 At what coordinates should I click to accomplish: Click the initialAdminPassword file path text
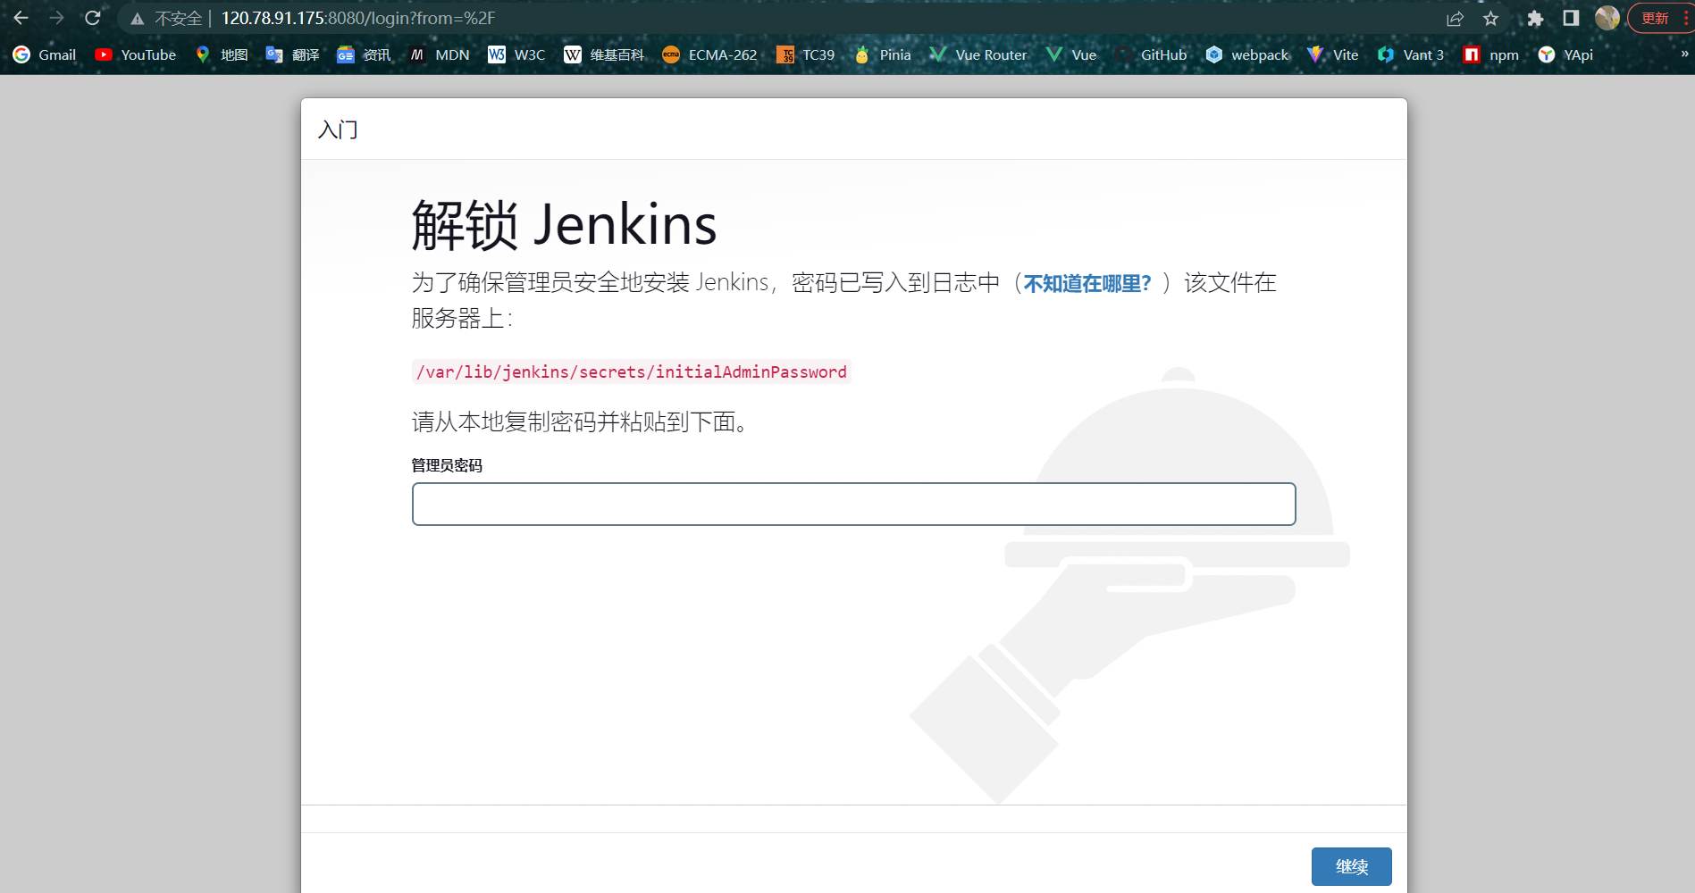click(632, 371)
